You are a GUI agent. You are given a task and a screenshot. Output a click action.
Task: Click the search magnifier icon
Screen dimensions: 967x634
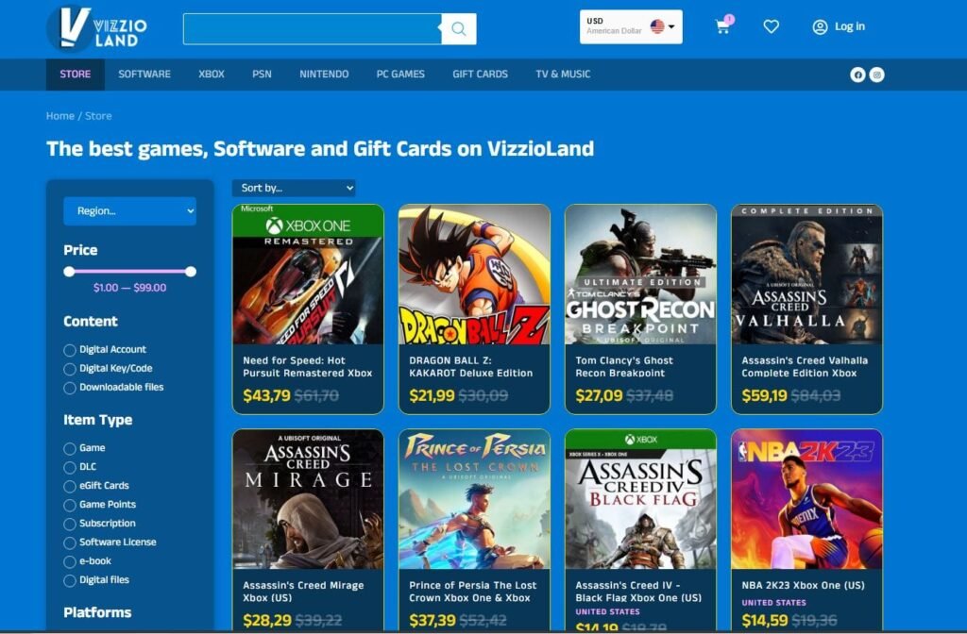point(459,29)
